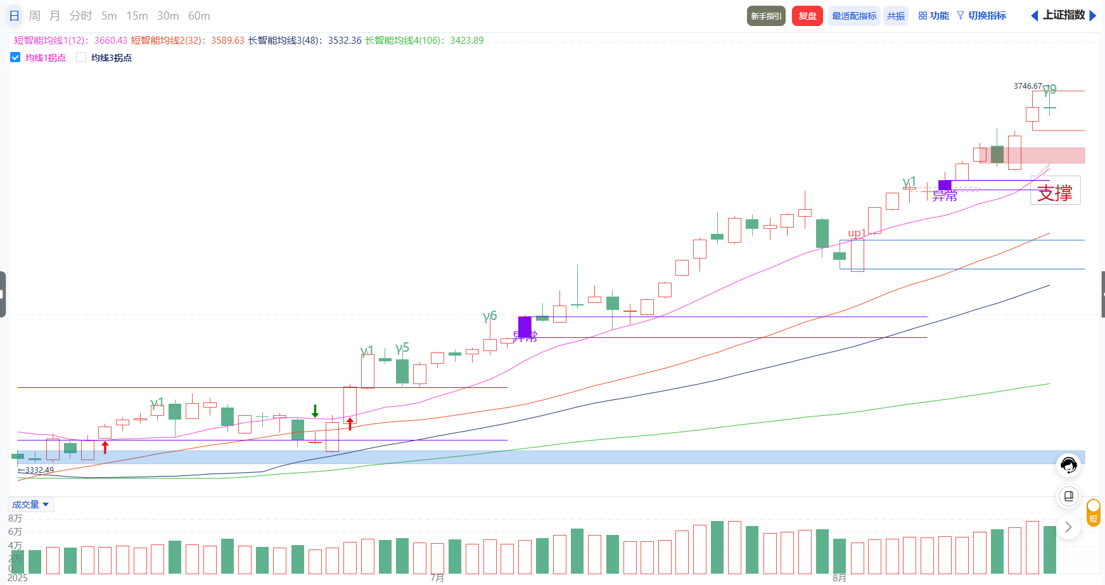Image resolution: width=1105 pixels, height=585 pixels.
Task: Click the 上证指数 index title
Action: (1064, 15)
